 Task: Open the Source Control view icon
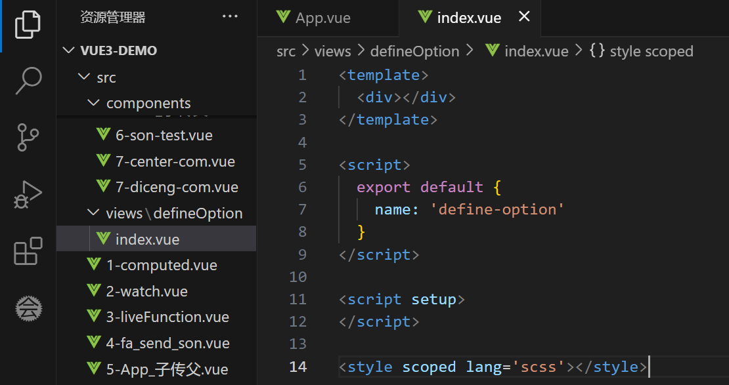(x=28, y=138)
